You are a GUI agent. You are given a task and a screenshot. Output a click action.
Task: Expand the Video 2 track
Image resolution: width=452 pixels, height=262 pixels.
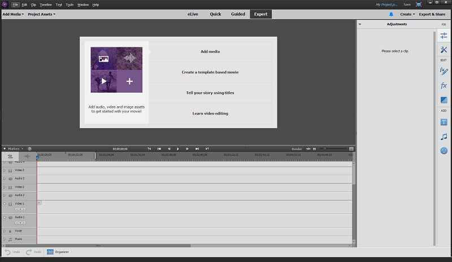coord(5,187)
